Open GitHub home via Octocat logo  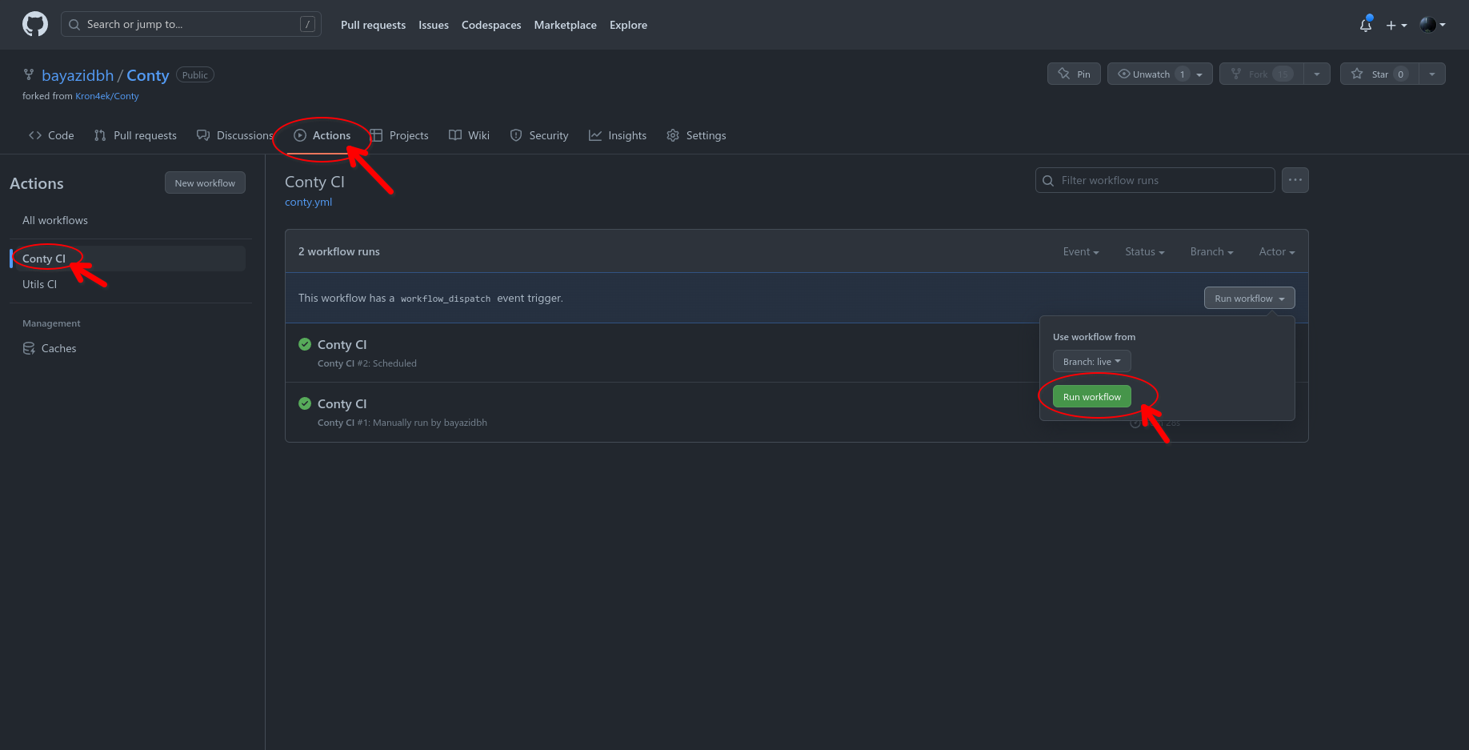coord(35,24)
